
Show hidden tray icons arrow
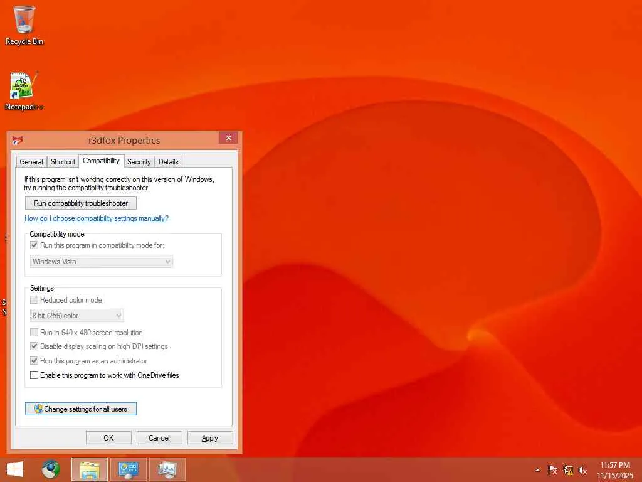(x=537, y=470)
